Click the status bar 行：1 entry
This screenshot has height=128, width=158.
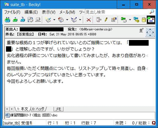[x=53, y=123]
